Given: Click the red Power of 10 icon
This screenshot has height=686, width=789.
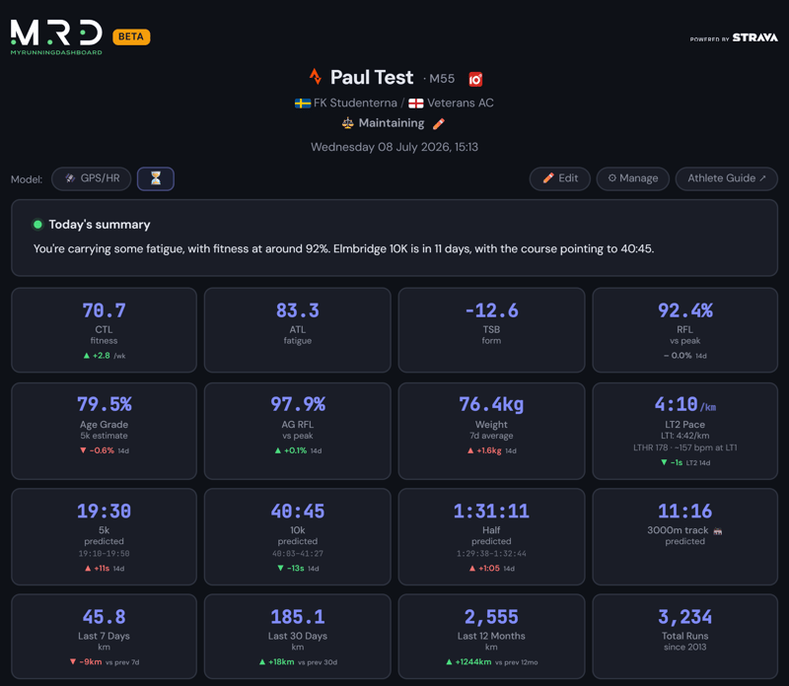Looking at the screenshot, I should (475, 79).
